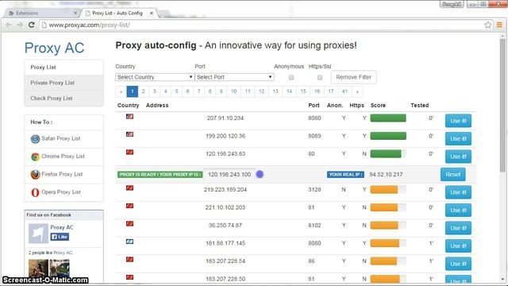
Task: Click the next page arrow in pagination
Action: [357, 91]
